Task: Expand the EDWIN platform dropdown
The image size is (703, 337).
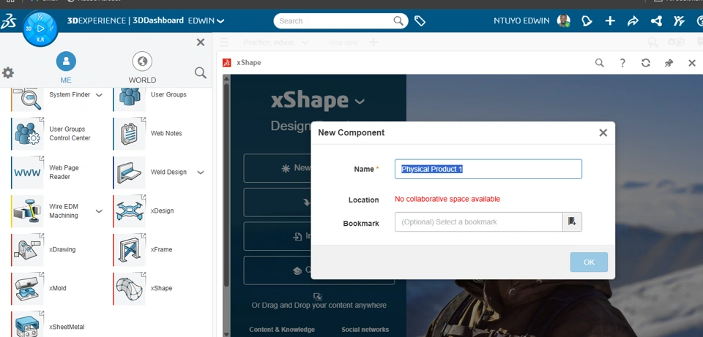Action: click(220, 20)
